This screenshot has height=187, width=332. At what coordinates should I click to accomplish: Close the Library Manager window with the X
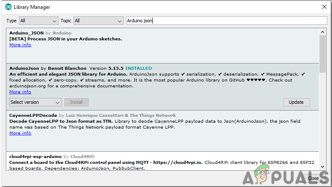coord(324,7)
